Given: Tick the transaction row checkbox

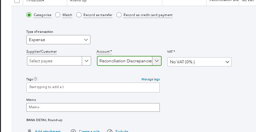Looking at the screenshot, I should pos(17,1).
